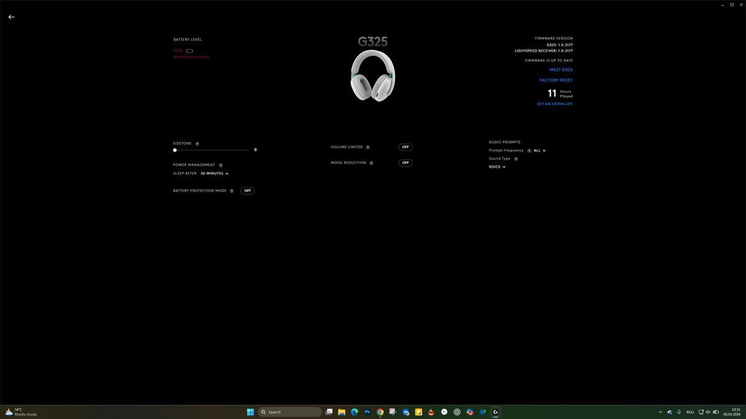Click the ROU language indicator
Viewport: 746px width, 419px height.
pyautogui.click(x=690, y=412)
